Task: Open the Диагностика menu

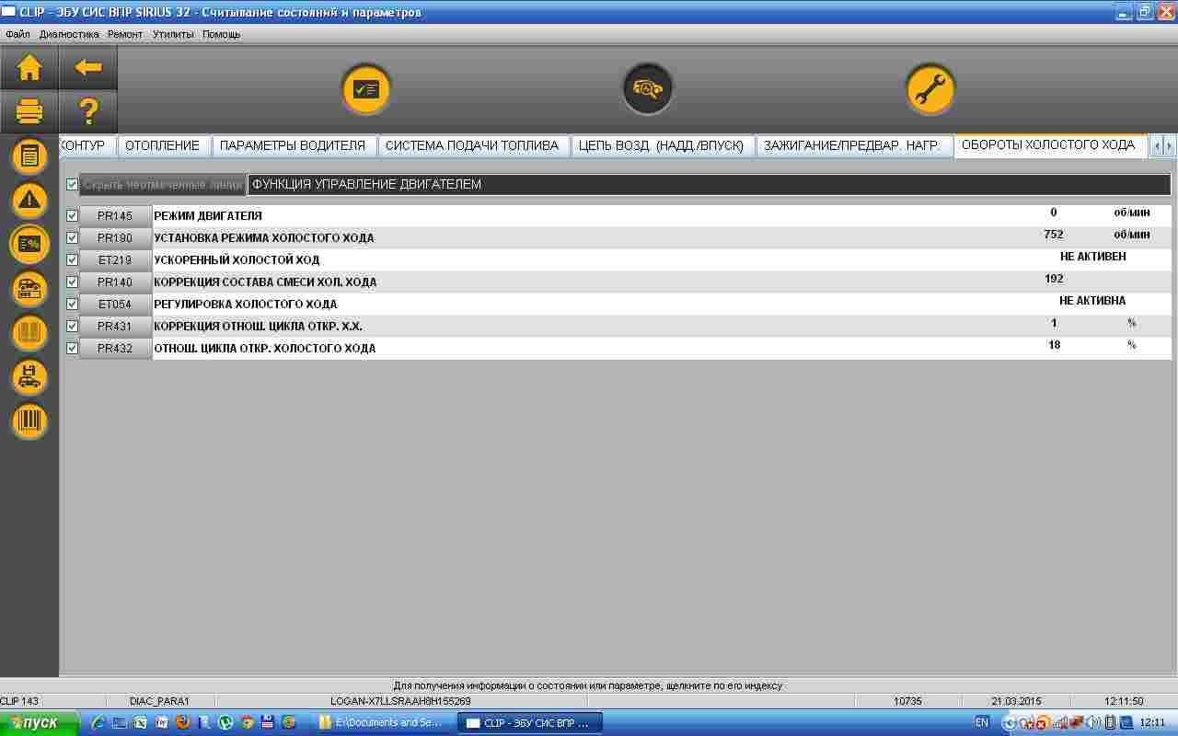Action: 69,34
